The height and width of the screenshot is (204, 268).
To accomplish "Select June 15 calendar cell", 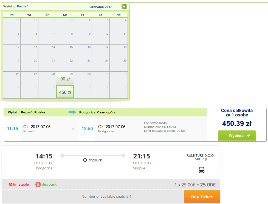I will [65, 51].
